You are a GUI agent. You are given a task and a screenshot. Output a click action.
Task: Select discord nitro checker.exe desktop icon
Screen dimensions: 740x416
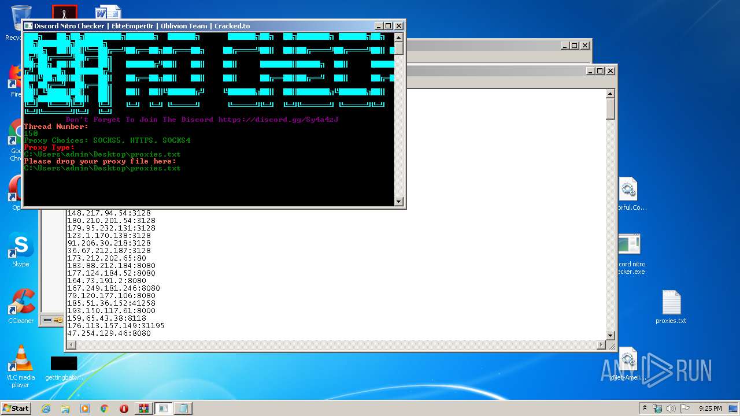pyautogui.click(x=629, y=254)
